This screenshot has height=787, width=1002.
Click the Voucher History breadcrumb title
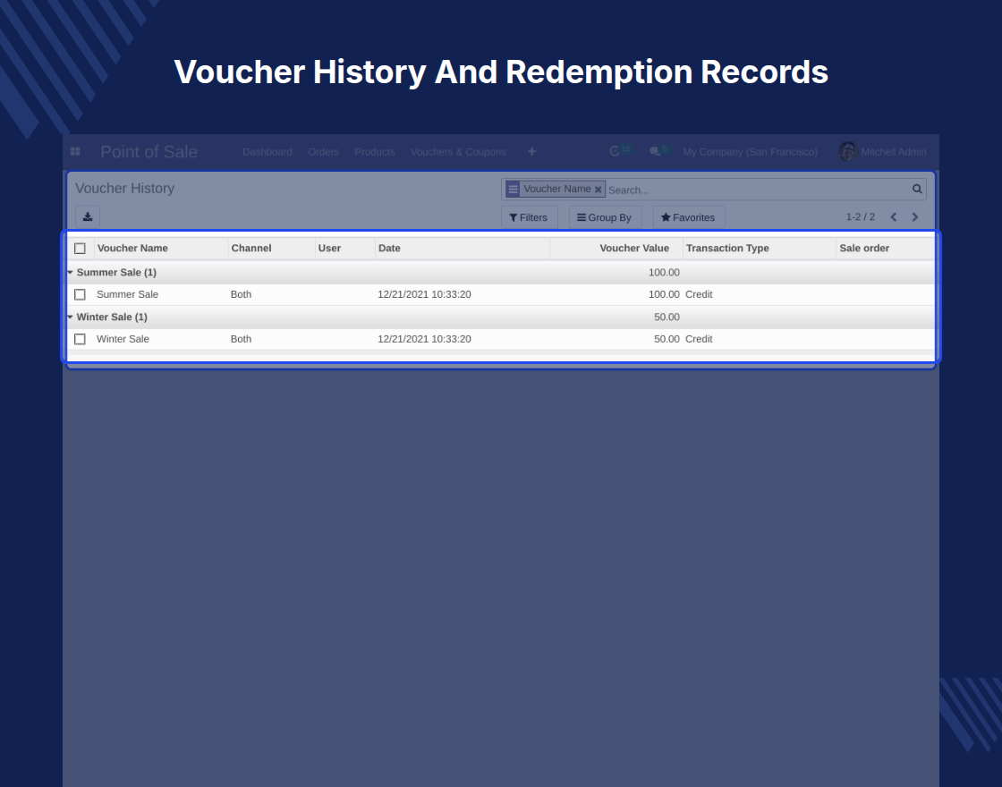(x=124, y=189)
